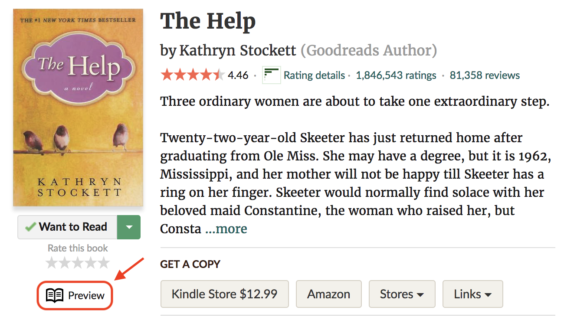564x320 pixels.
Task: Click the fifth gray star to rate five stars
Action: 105,262
